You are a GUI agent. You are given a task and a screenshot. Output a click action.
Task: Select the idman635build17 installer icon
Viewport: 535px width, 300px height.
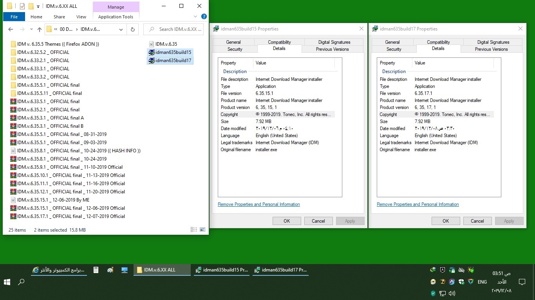(152, 61)
